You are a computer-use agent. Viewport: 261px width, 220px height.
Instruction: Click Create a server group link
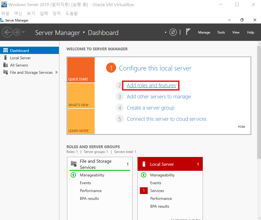tap(150, 108)
